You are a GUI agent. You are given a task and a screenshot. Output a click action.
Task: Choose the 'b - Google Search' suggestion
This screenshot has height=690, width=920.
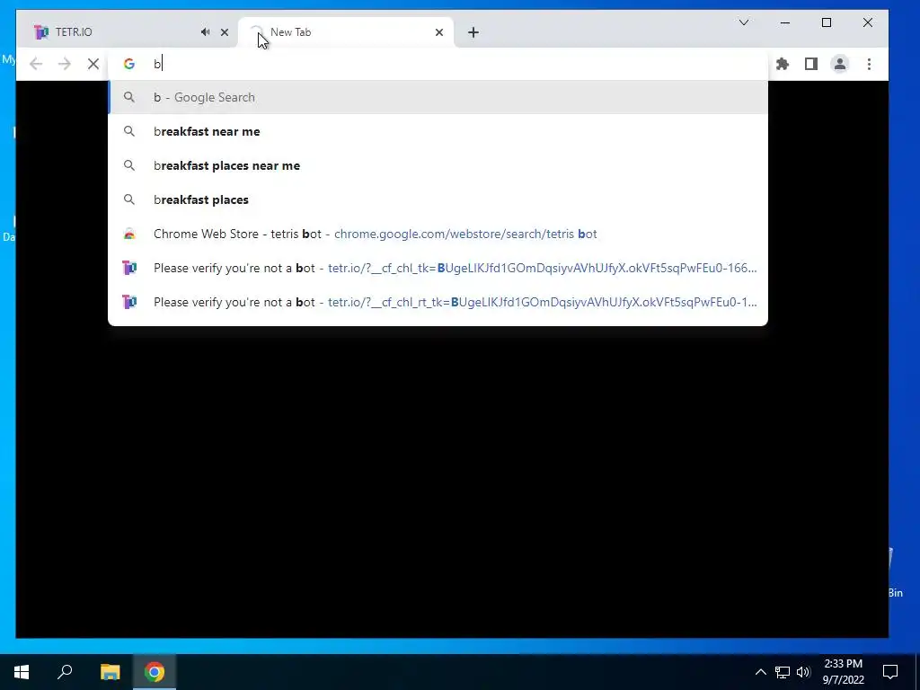click(438, 97)
